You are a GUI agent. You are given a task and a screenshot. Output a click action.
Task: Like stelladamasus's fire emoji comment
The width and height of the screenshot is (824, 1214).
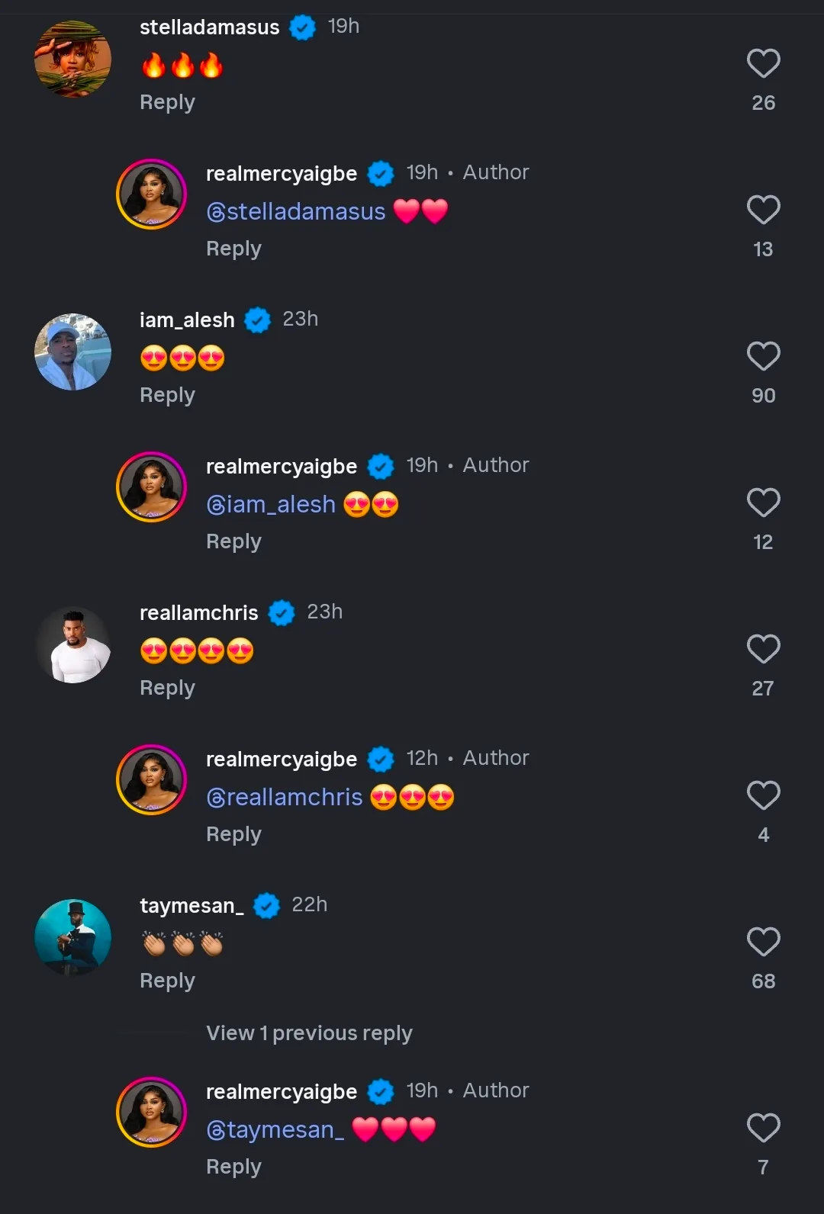click(x=763, y=64)
